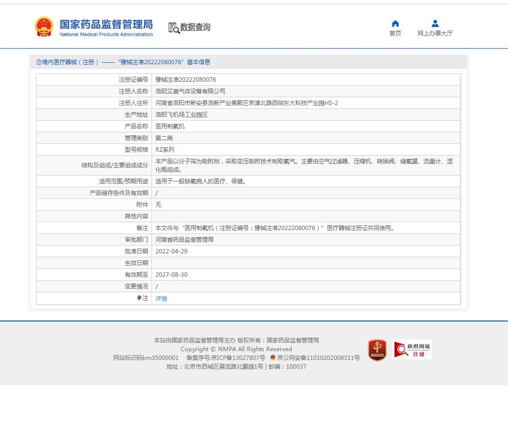Viewport: 508px width, 428px height.
Task: Click management class 第二类
Action: click(164, 138)
